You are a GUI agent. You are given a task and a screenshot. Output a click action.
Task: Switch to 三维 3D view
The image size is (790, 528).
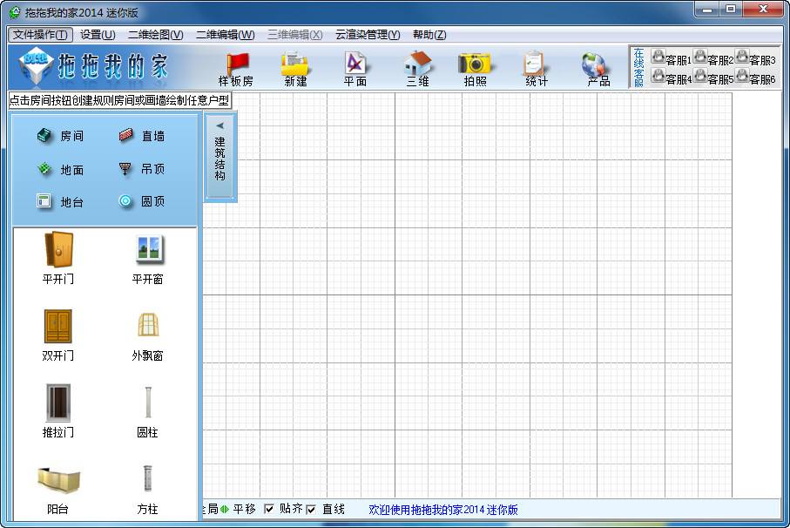418,70
